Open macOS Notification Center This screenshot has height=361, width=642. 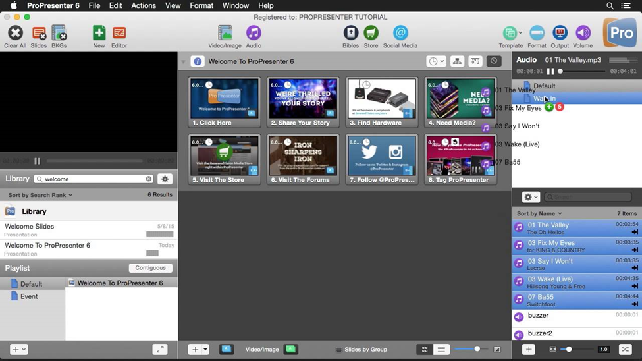click(626, 6)
